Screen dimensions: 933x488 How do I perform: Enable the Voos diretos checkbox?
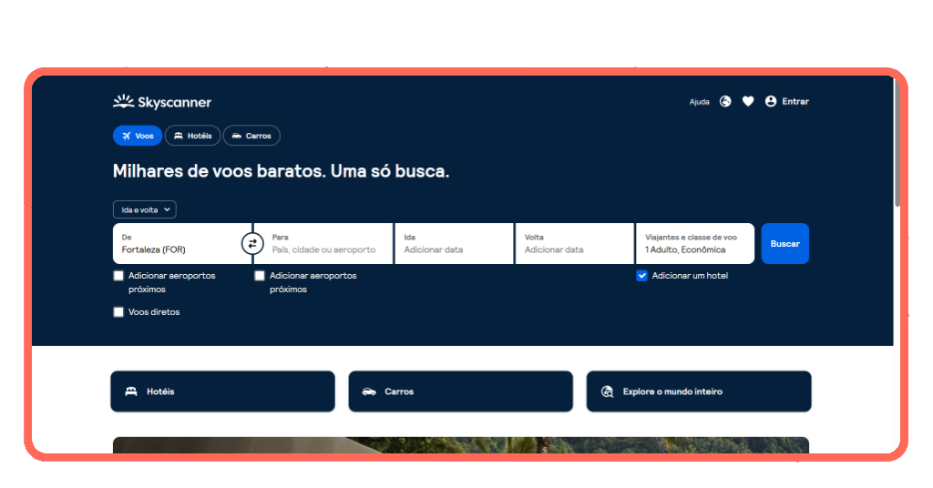click(118, 312)
